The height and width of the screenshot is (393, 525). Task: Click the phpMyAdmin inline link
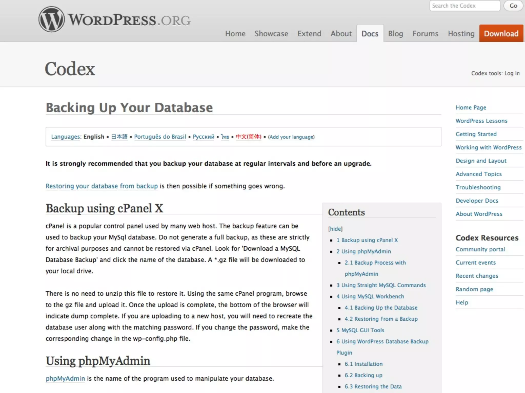[65, 378]
